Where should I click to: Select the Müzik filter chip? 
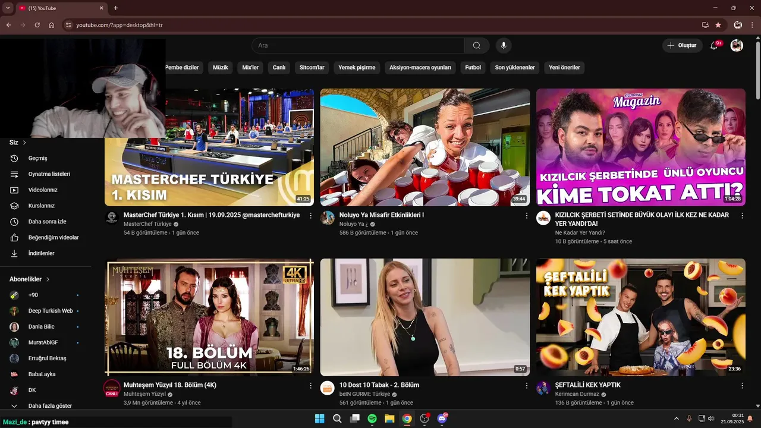(221, 67)
